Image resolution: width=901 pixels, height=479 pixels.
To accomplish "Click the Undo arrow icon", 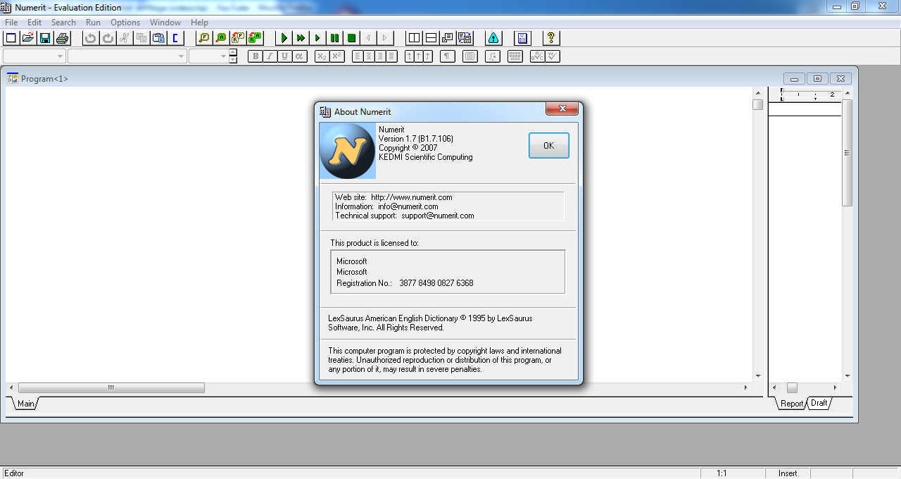I will (x=90, y=38).
